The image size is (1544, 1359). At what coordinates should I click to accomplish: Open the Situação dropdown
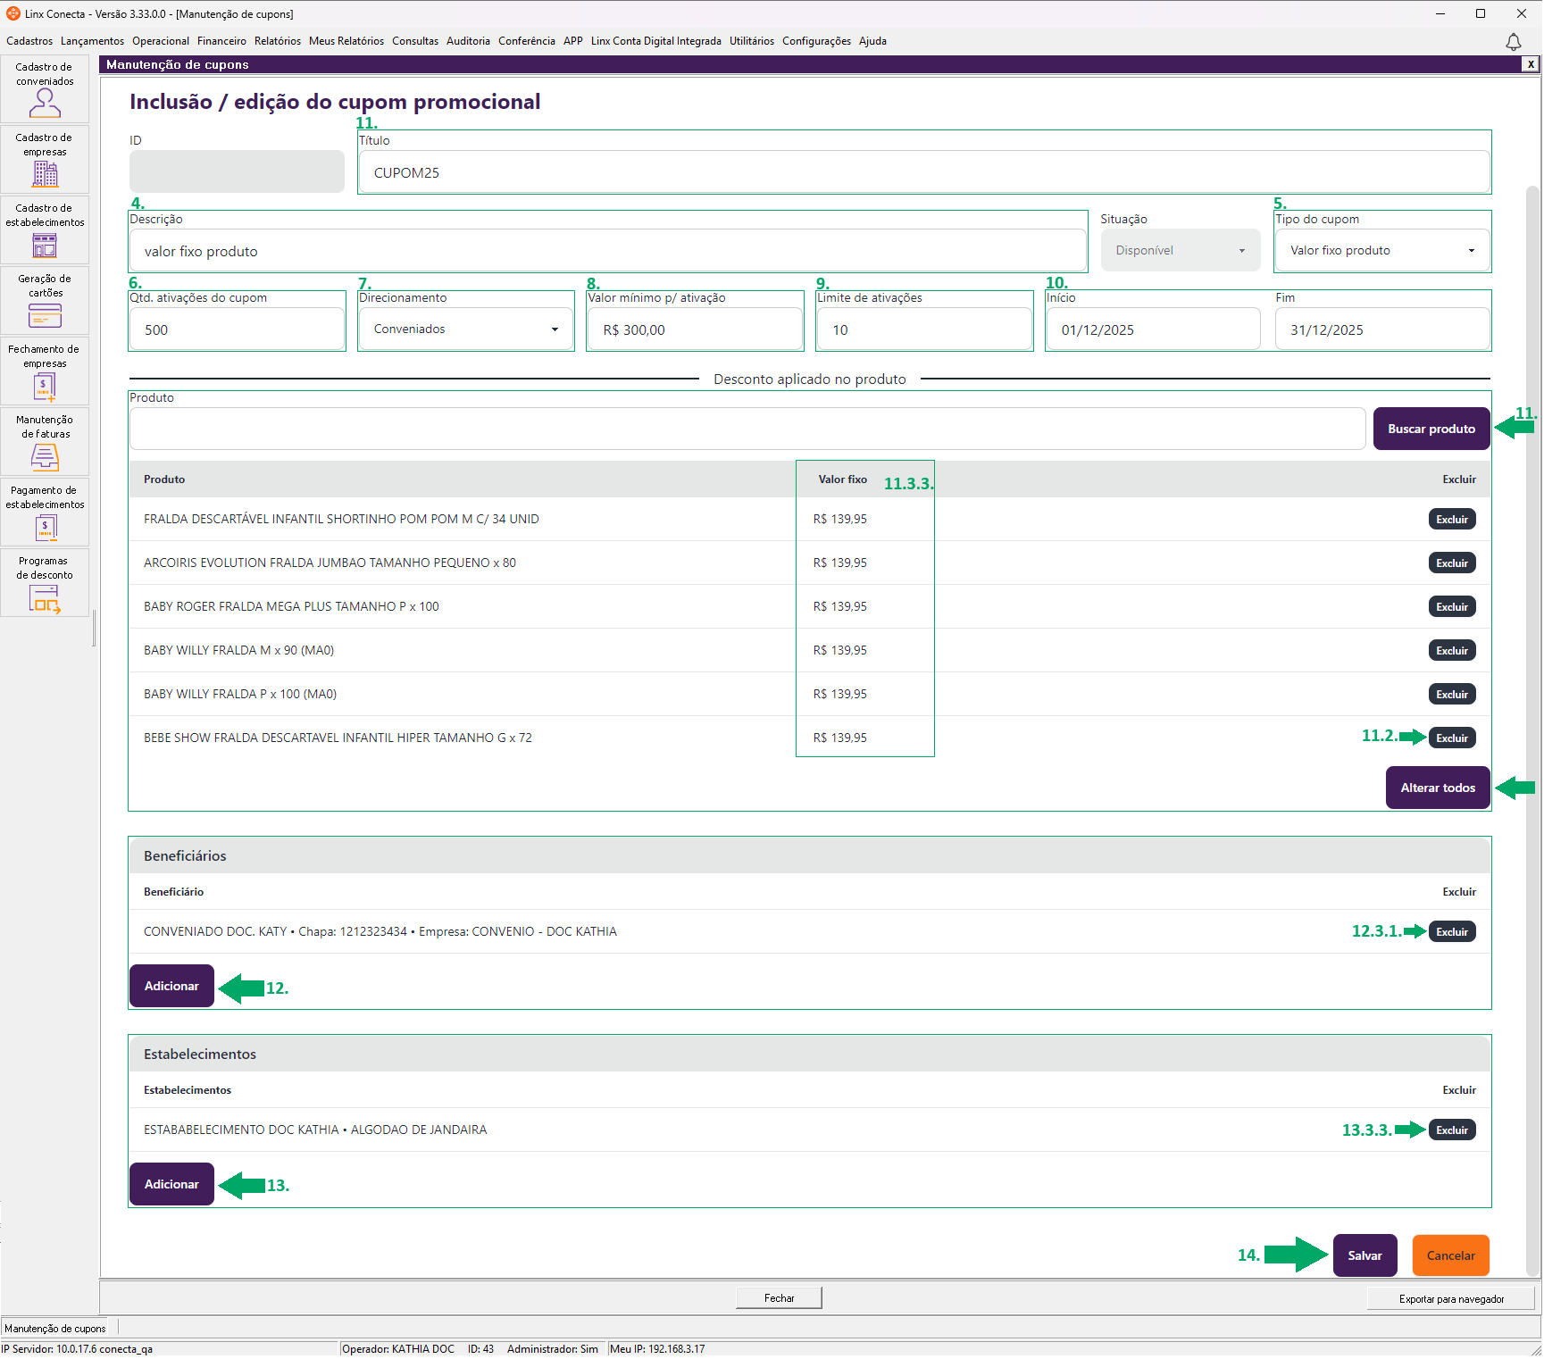pos(1180,251)
